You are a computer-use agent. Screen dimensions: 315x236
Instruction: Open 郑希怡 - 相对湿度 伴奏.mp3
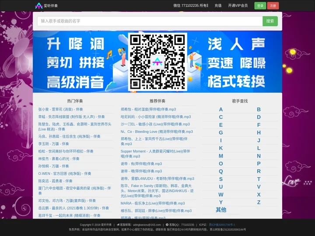(148, 109)
